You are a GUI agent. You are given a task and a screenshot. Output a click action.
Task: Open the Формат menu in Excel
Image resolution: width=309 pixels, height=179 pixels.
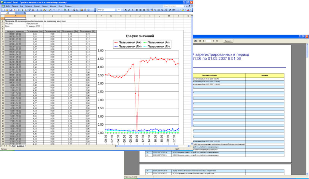[x=37, y=6]
